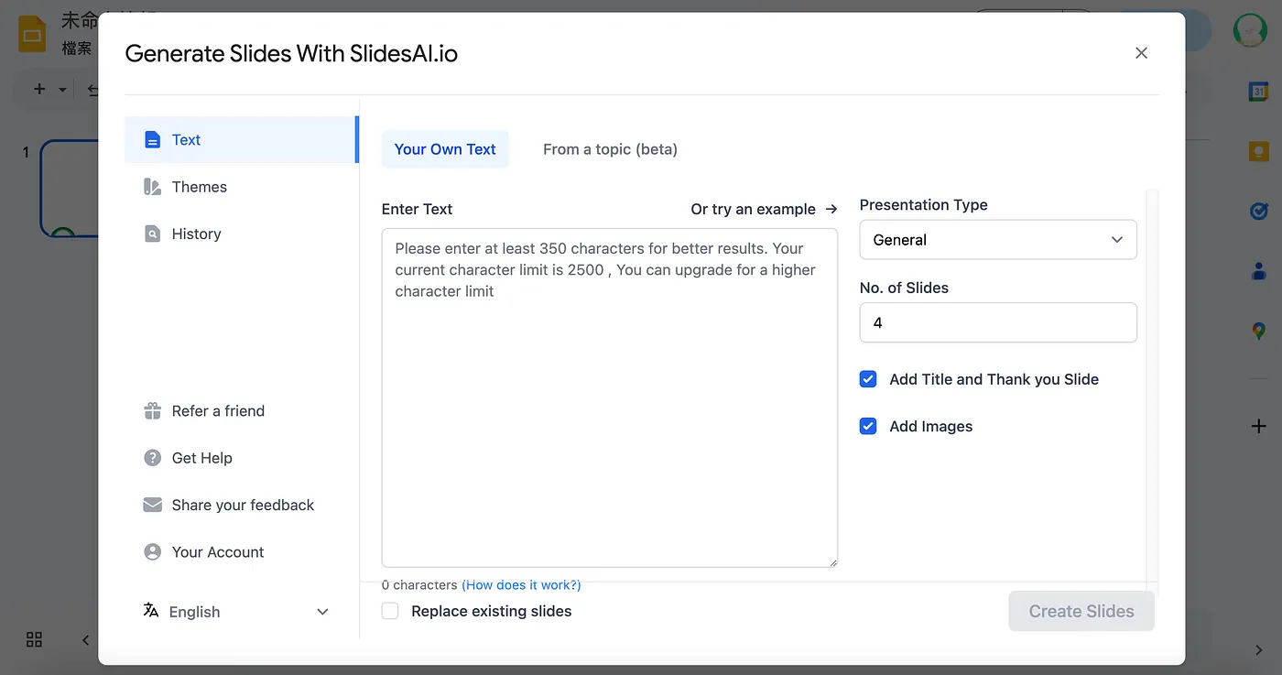Viewport: 1282px width, 675px height.
Task: Open the new slide dropdown arrow
Action: point(62,90)
